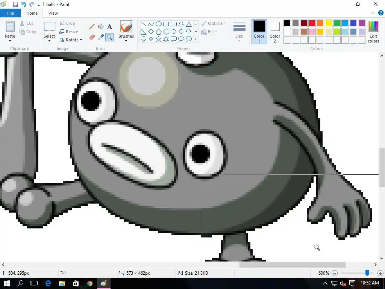Image resolution: width=385 pixels, height=289 pixels.
Task: Click the Cut button
Action: point(27,23)
